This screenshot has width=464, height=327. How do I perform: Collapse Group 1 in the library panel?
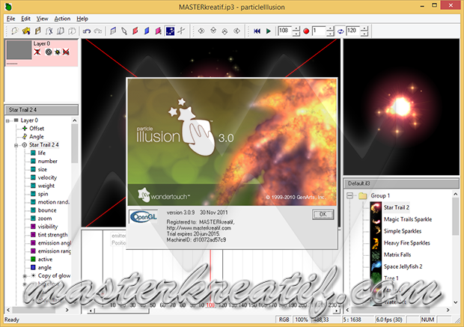point(350,195)
